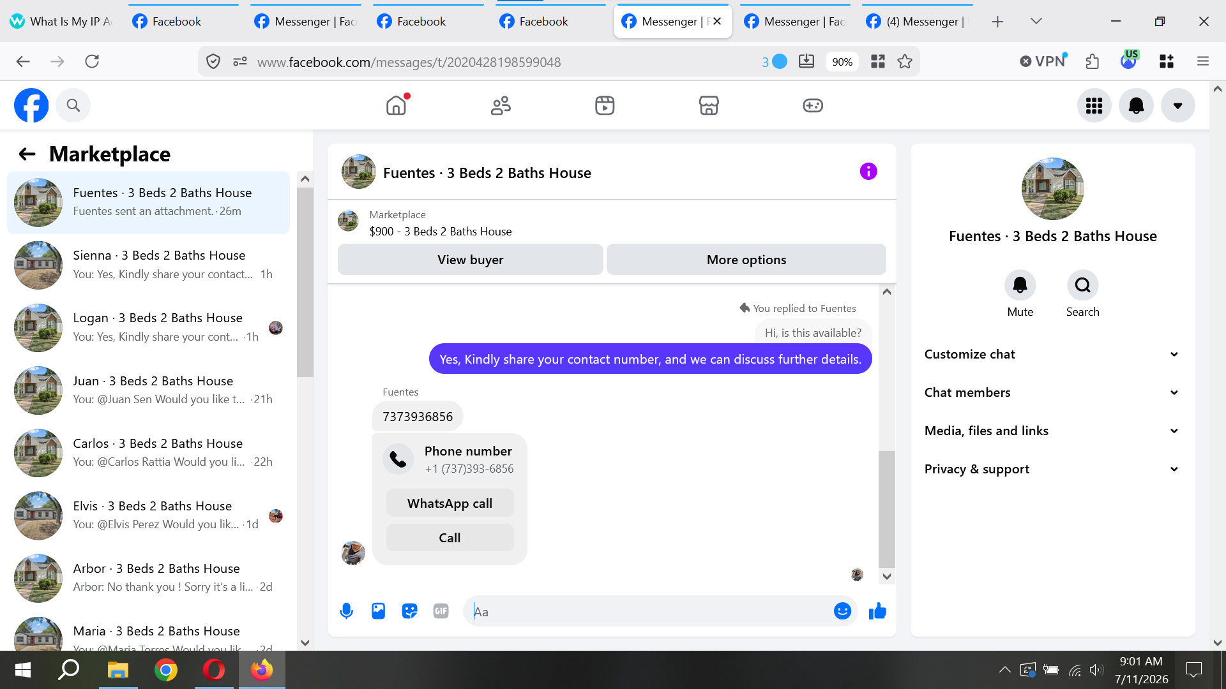Click phone icon in Phone number card
Viewport: 1226px width, 689px height.
(x=398, y=459)
